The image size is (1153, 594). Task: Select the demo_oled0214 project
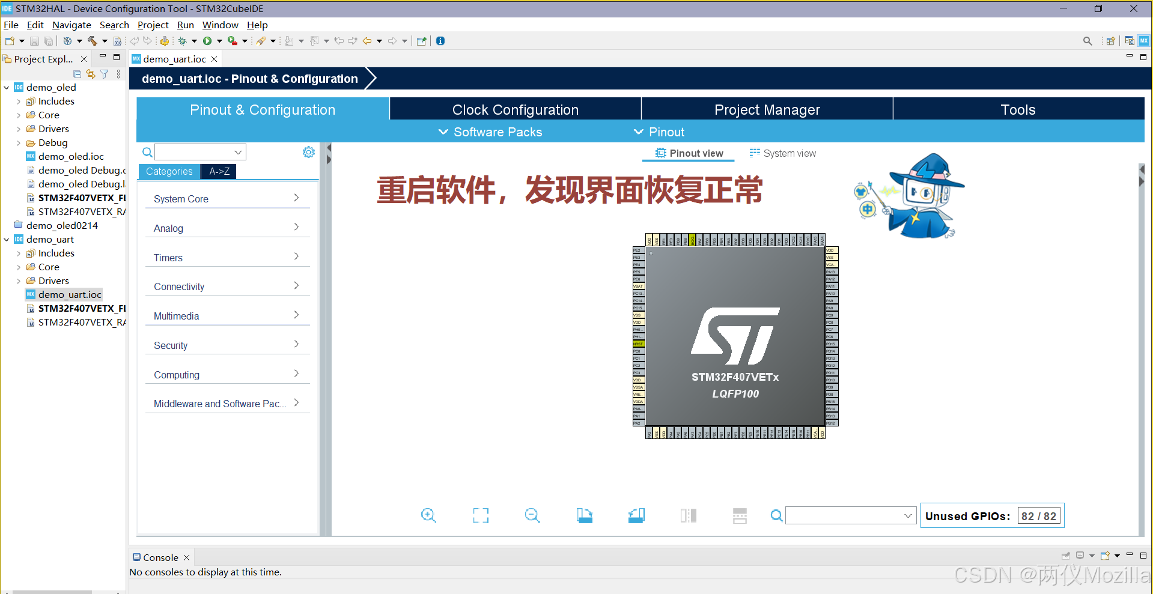[x=55, y=226]
